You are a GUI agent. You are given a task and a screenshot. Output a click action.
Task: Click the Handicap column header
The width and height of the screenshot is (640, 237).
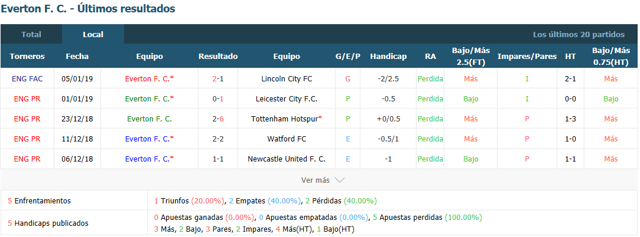point(388,56)
